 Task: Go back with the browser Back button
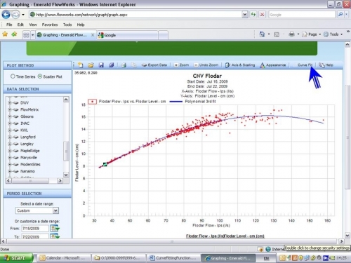[6, 15]
